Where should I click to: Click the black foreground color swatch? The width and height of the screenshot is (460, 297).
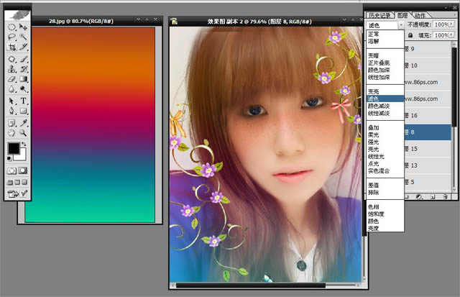pyautogui.click(x=14, y=150)
